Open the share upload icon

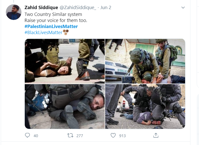[x=156, y=135]
